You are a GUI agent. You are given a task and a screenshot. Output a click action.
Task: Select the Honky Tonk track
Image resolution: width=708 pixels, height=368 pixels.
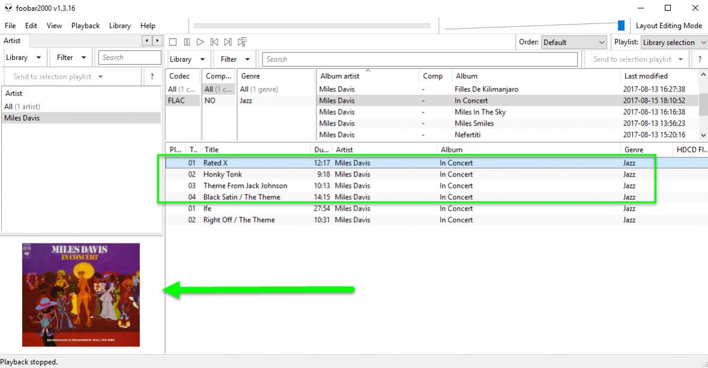click(223, 174)
